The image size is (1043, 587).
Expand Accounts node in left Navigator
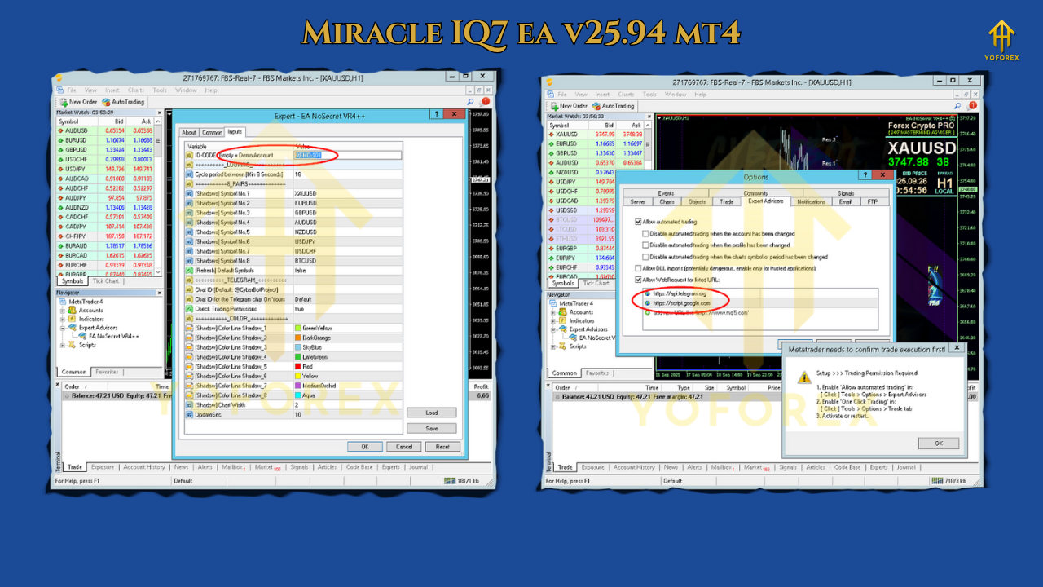click(x=63, y=311)
